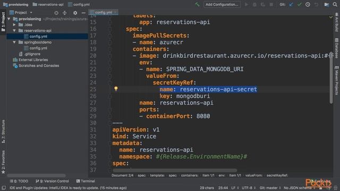
Task: Open Project Structure folder icon
Action: [x=327, y=4]
